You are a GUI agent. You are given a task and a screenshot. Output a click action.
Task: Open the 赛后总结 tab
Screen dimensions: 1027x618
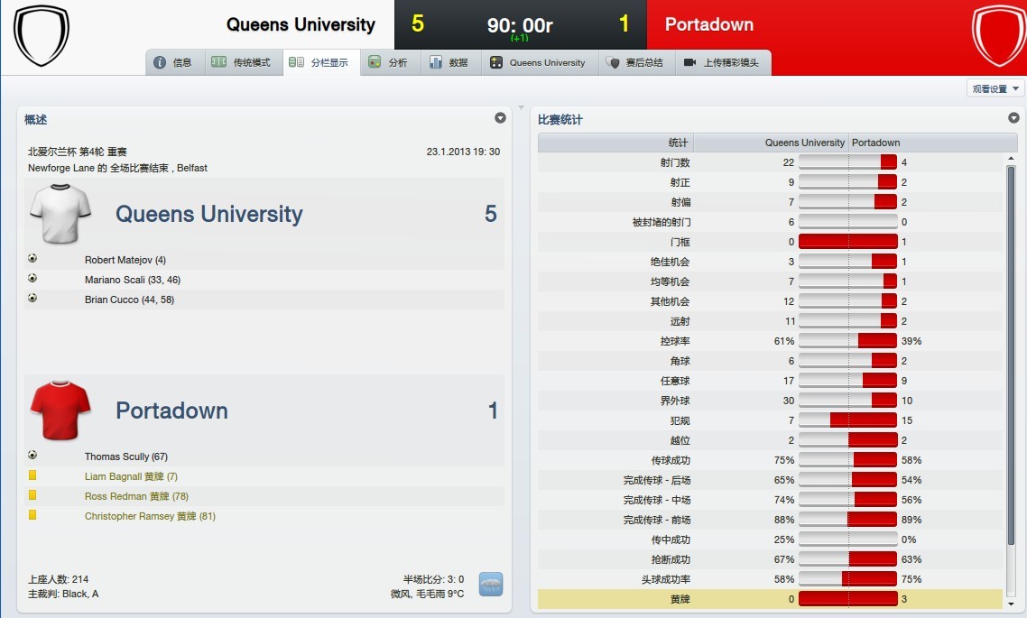click(635, 62)
